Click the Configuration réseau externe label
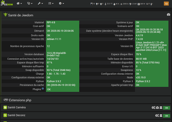Screen dimensions: 172x122 (28, 78)
